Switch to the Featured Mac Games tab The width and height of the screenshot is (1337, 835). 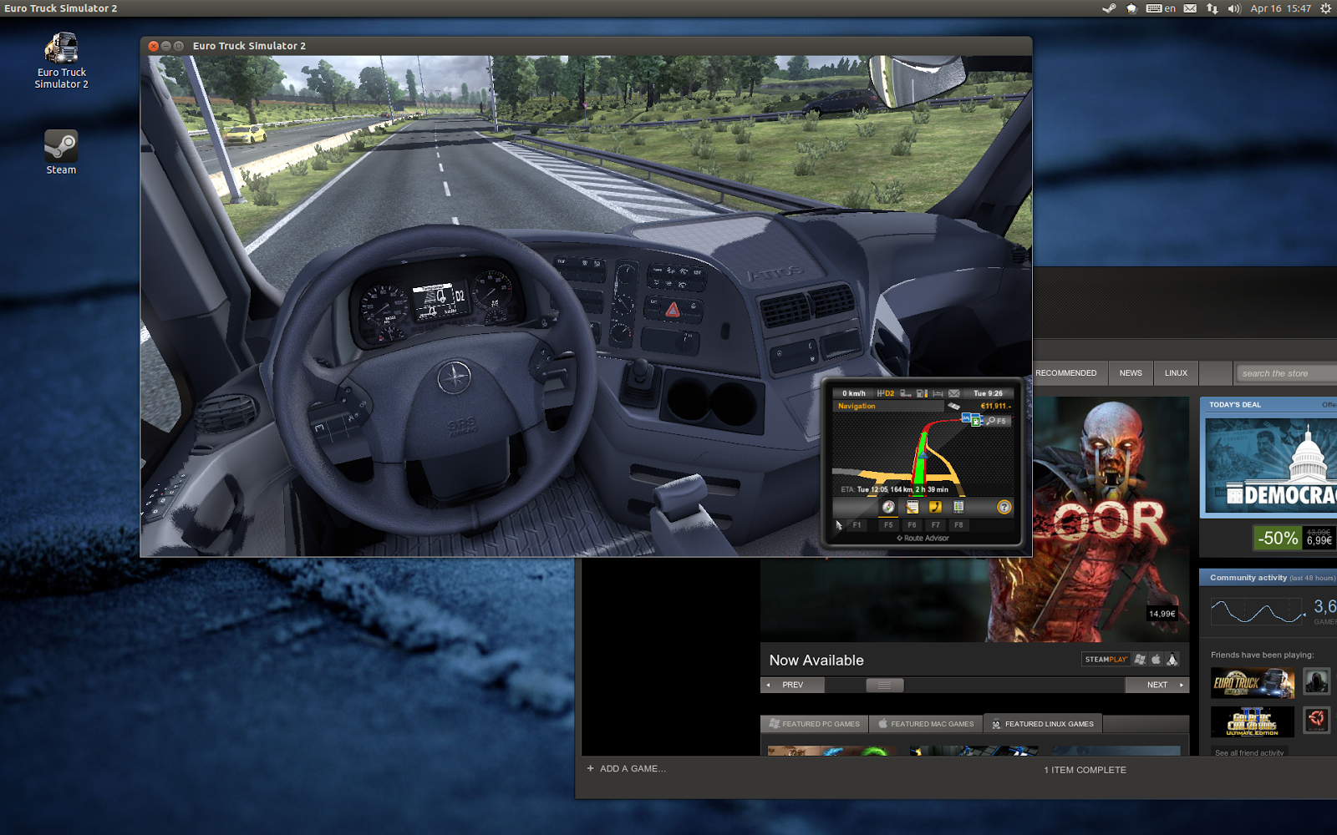coord(926,724)
